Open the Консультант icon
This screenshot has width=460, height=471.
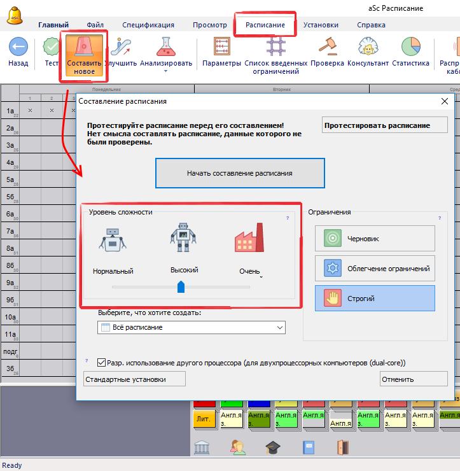pos(368,47)
